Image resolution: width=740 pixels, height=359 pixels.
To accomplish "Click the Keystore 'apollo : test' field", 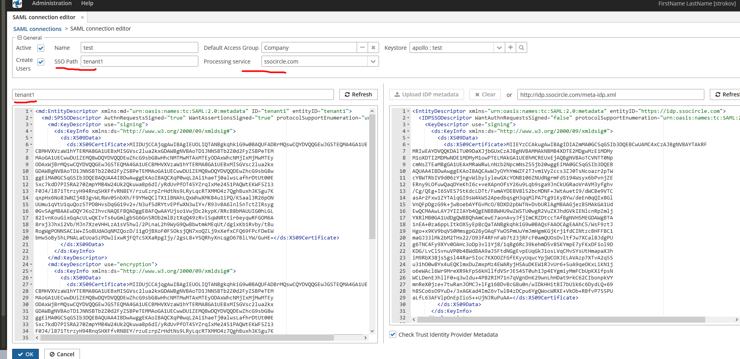I will click(452, 48).
